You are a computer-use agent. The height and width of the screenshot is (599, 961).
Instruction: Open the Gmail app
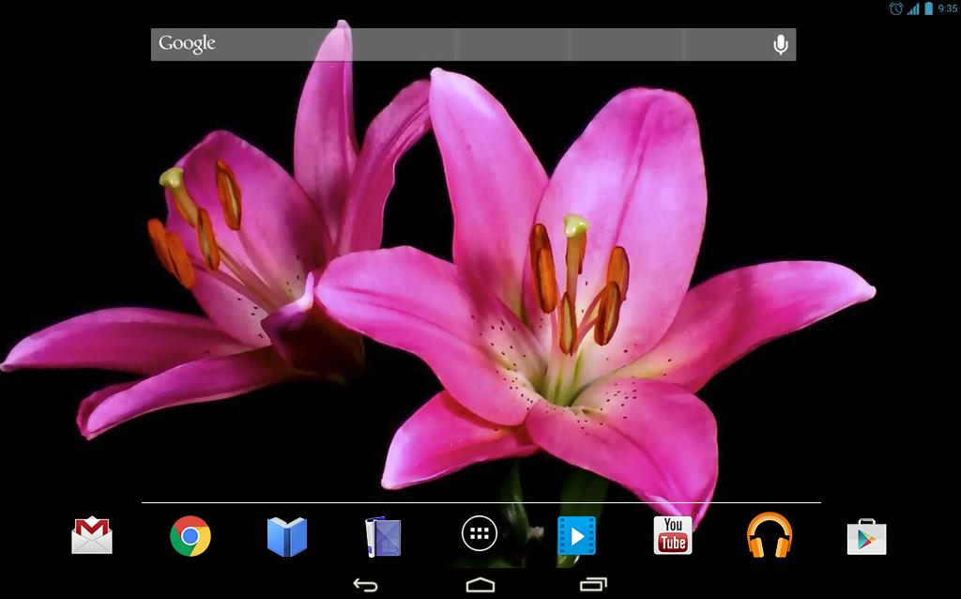(92, 536)
